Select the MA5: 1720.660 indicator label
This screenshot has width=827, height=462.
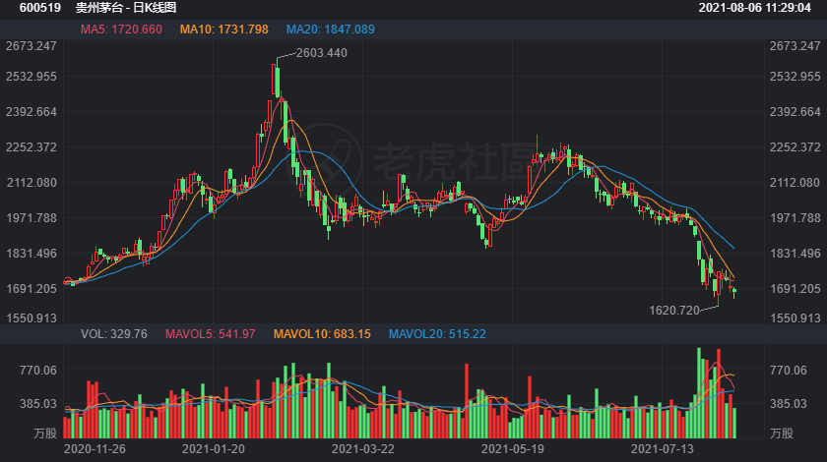pyautogui.click(x=121, y=29)
